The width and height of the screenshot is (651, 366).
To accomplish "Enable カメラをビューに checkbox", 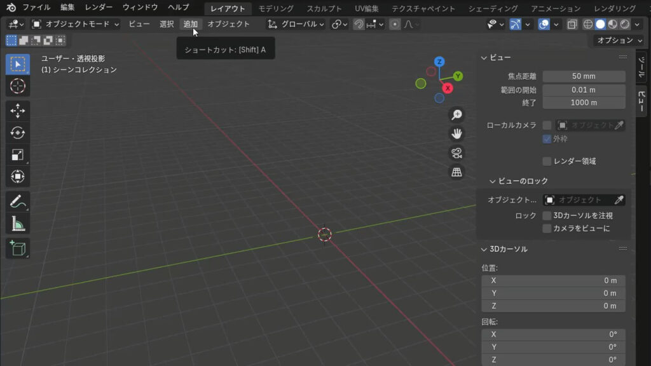I will click(x=547, y=229).
